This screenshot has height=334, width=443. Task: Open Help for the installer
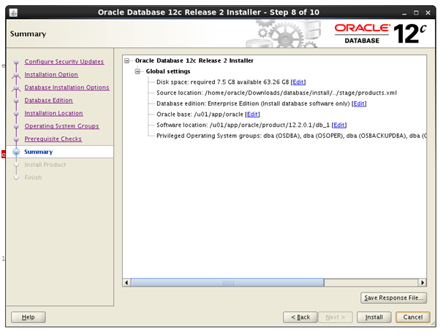pyautogui.click(x=29, y=317)
